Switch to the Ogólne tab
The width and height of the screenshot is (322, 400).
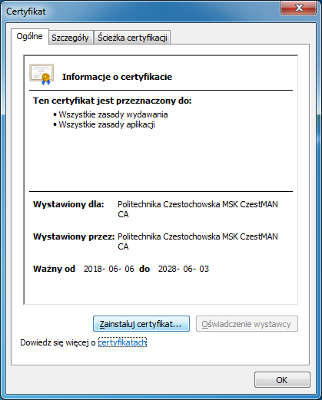30,36
